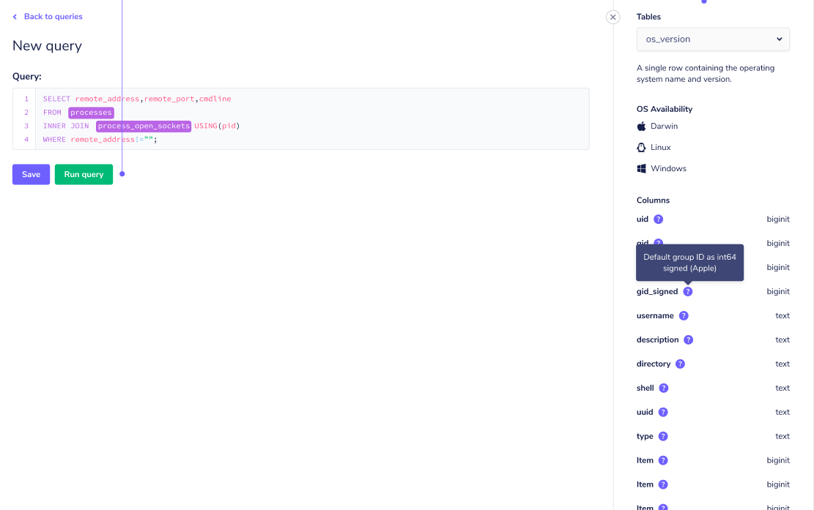Show help for the type column
The height and width of the screenshot is (510, 814).
663,436
